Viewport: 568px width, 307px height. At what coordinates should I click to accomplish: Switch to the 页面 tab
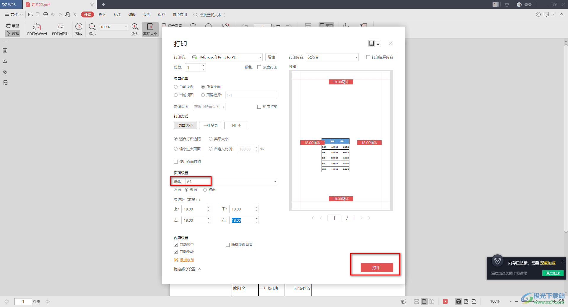(147, 14)
